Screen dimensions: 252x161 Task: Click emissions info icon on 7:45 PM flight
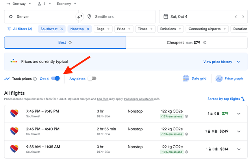point(186,117)
